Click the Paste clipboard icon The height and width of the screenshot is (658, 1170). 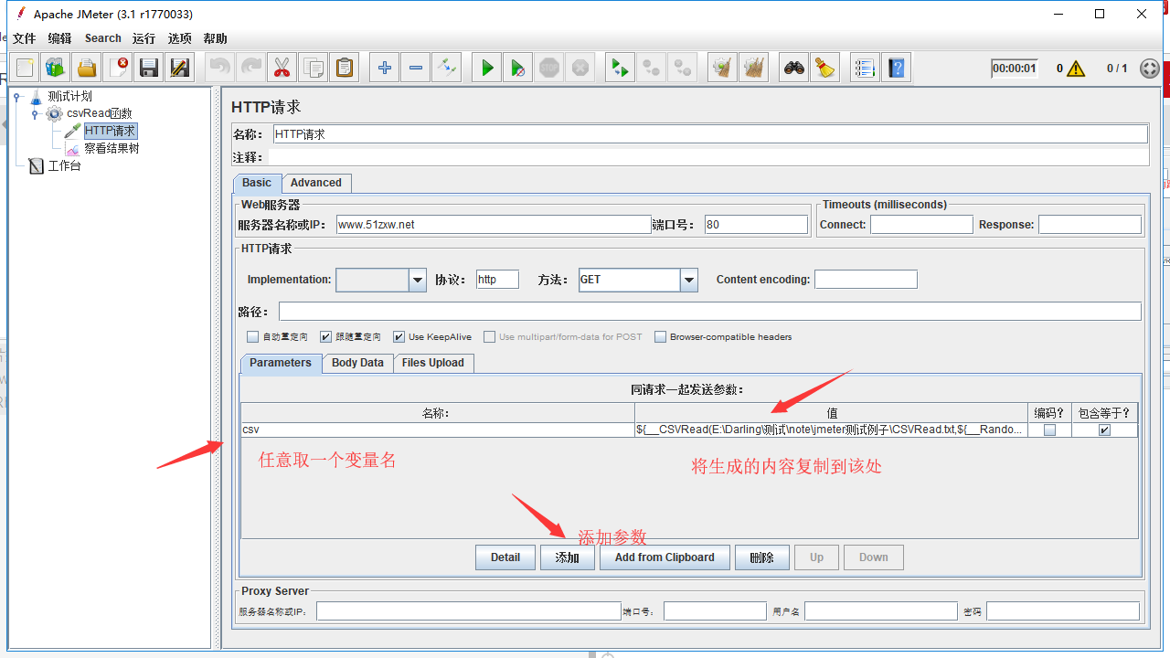coord(345,68)
